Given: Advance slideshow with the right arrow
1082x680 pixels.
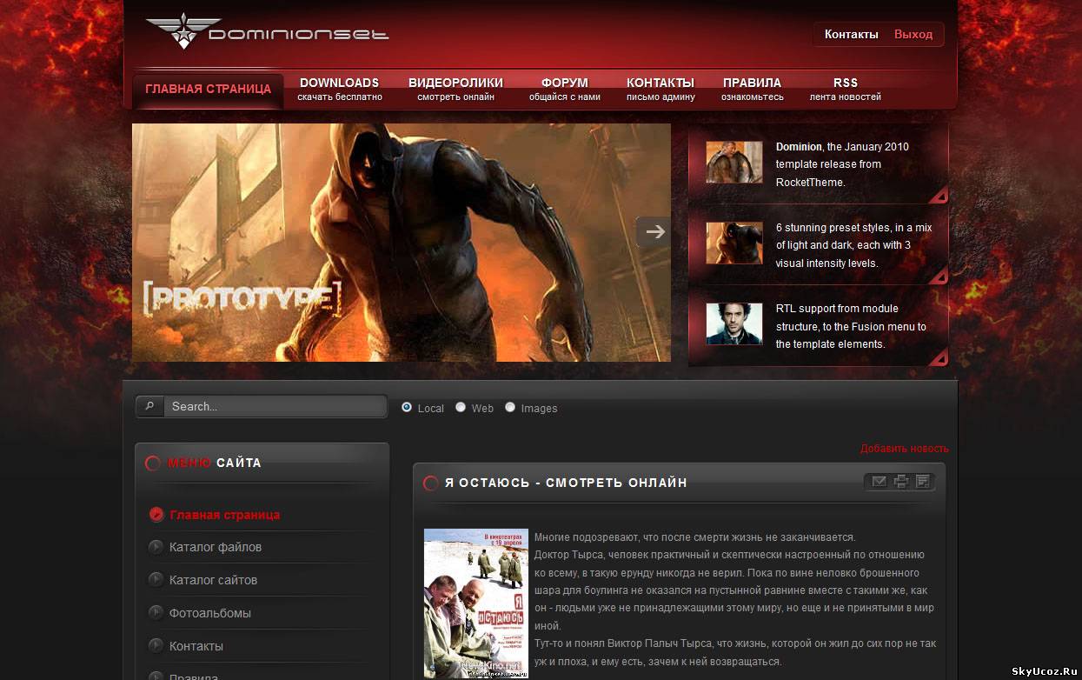Looking at the screenshot, I should tap(654, 231).
